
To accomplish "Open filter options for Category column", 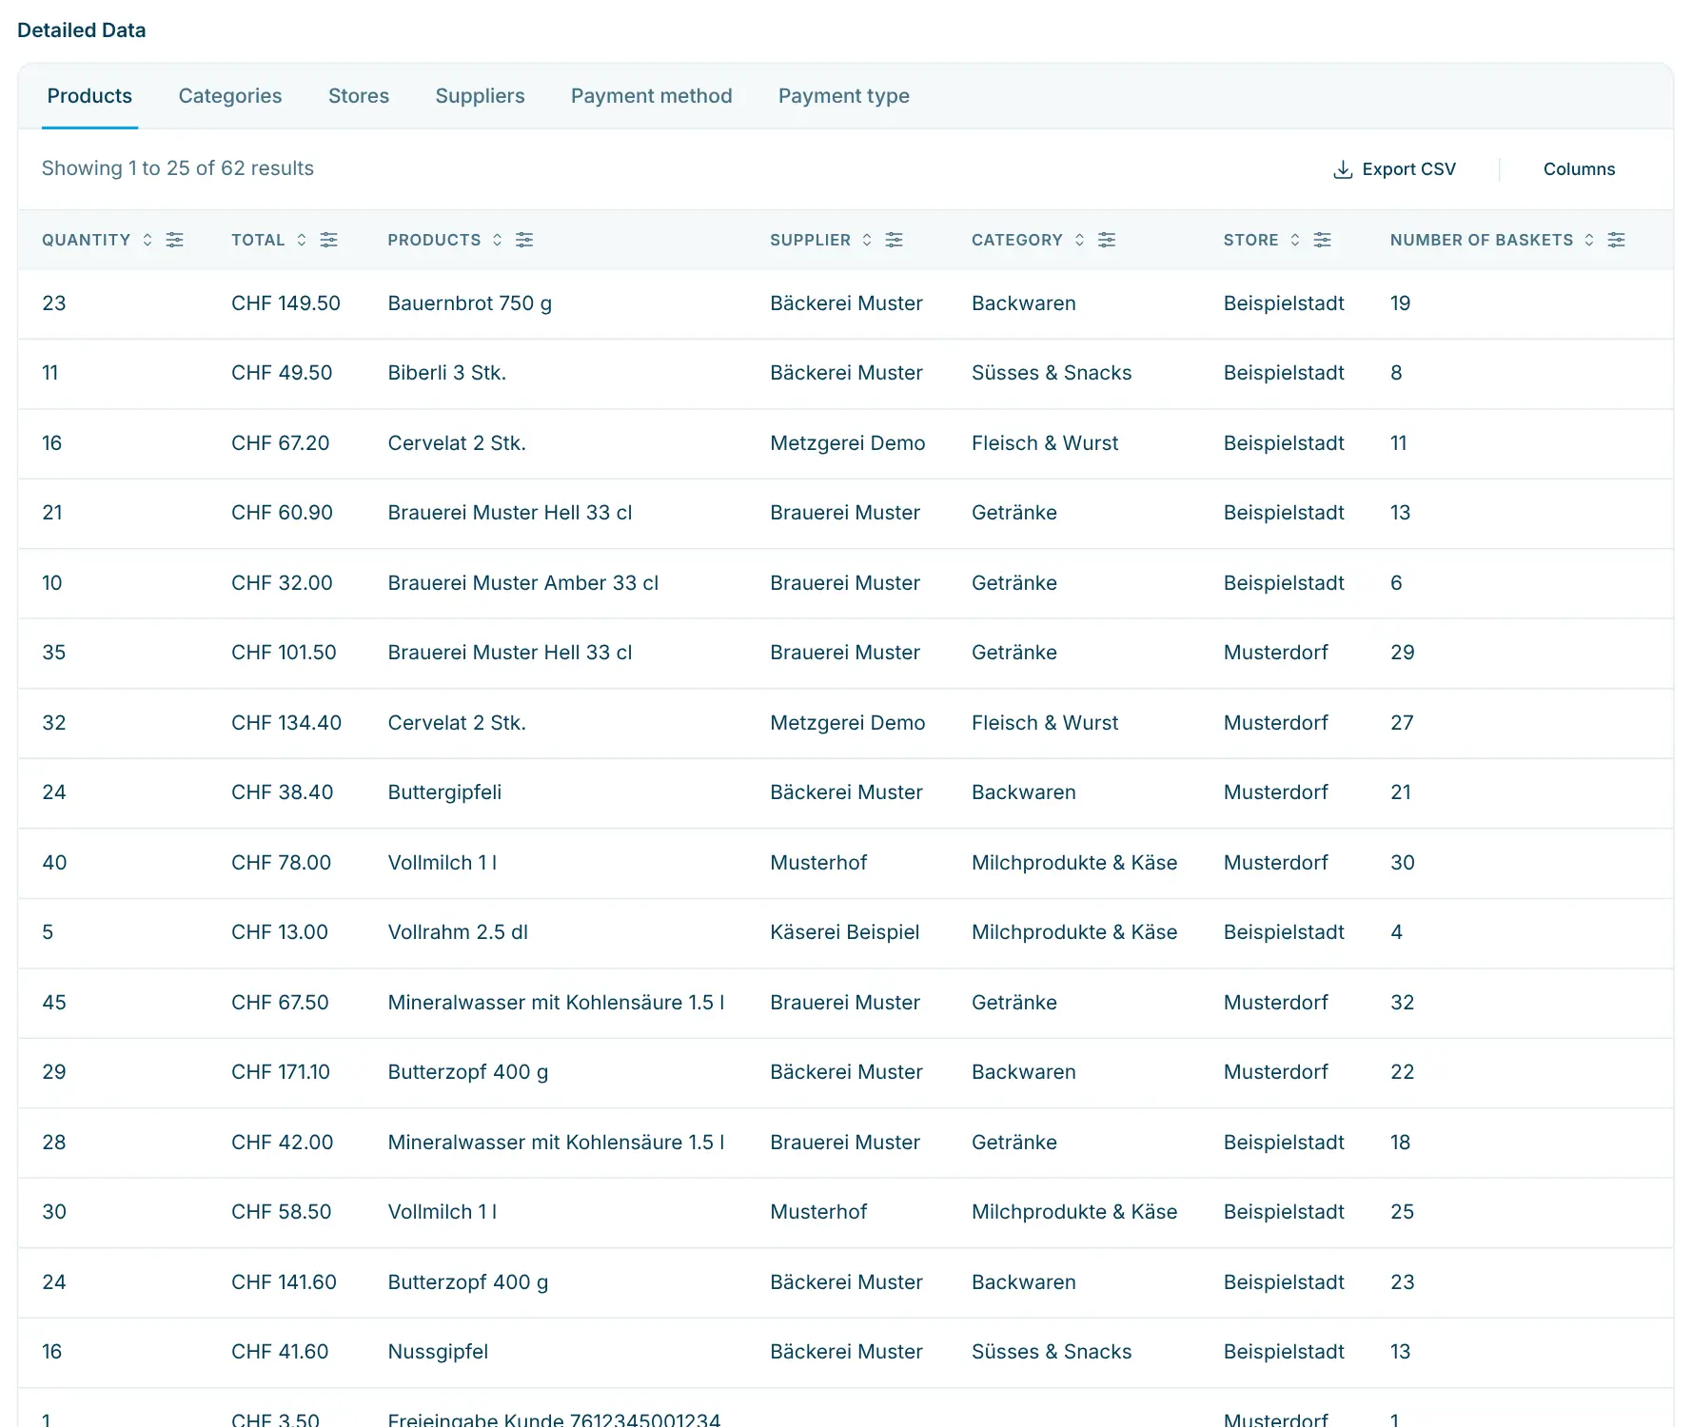I will (1107, 240).
